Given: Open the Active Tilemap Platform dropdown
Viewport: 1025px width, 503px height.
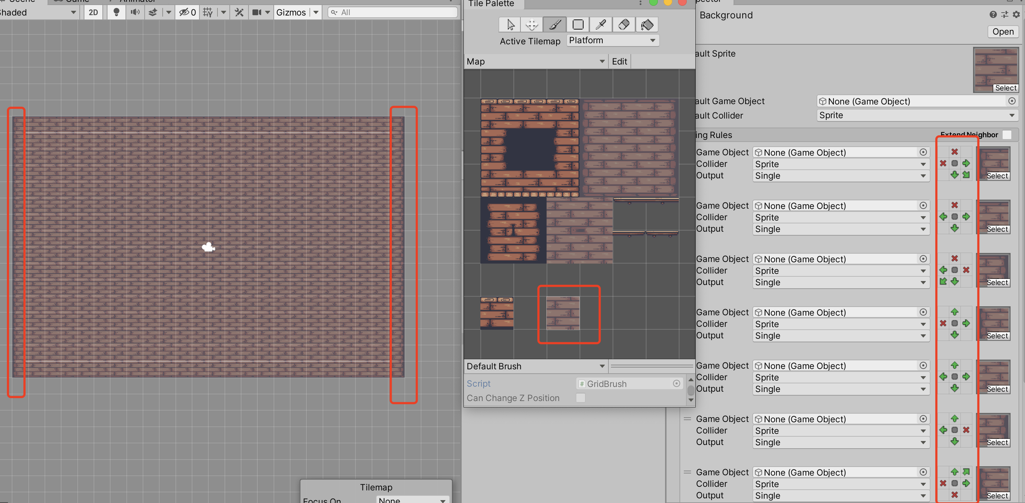Looking at the screenshot, I should [612, 40].
